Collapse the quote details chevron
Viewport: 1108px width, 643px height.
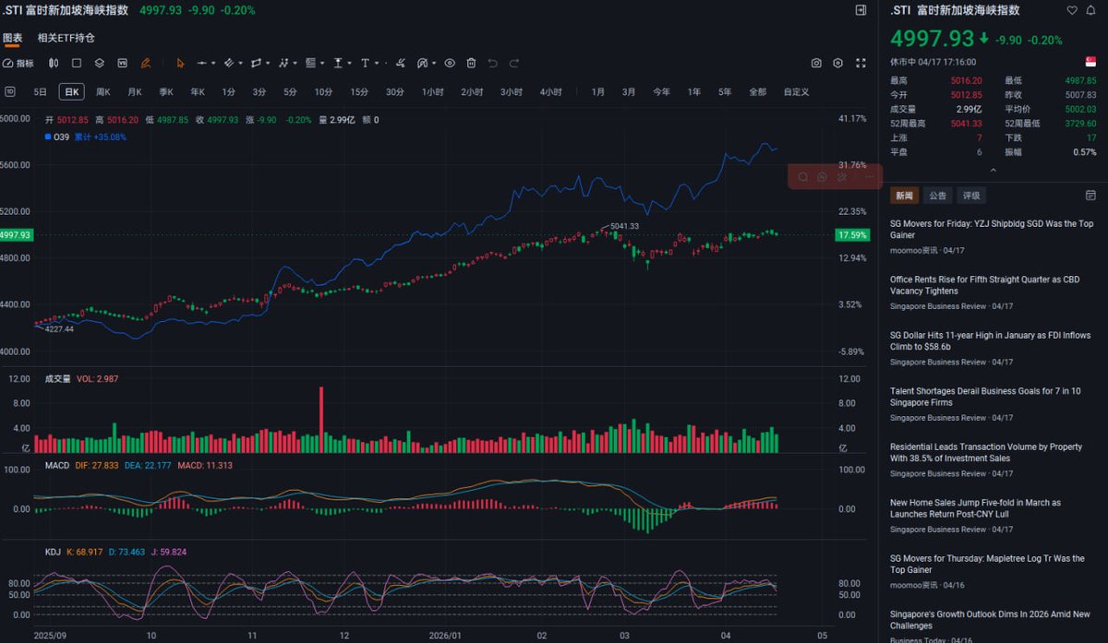tap(993, 170)
